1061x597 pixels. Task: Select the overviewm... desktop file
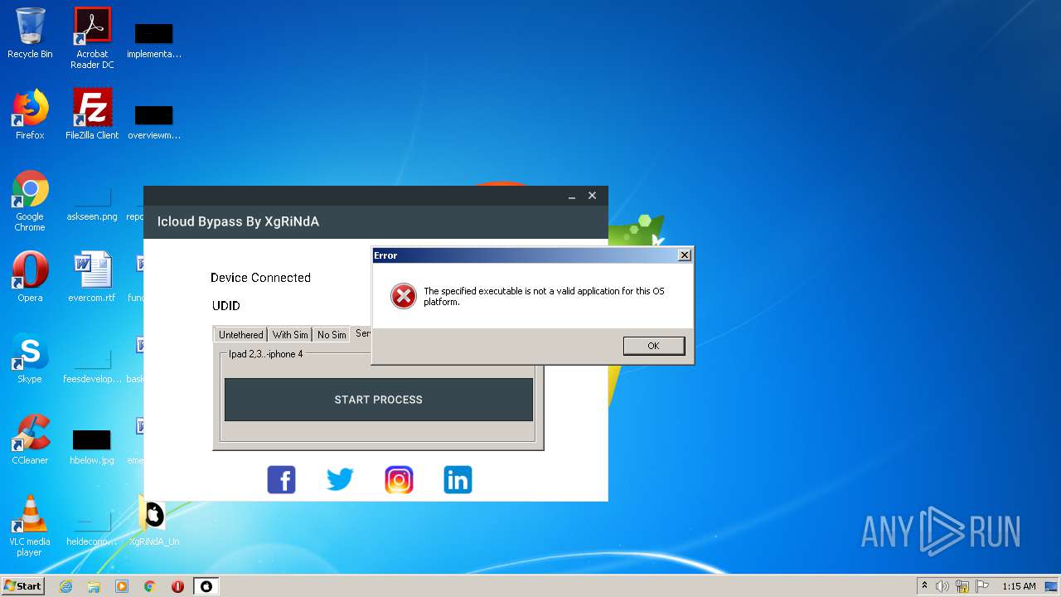click(154, 123)
